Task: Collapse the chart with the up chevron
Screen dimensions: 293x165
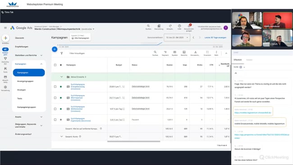Action: coord(226,53)
